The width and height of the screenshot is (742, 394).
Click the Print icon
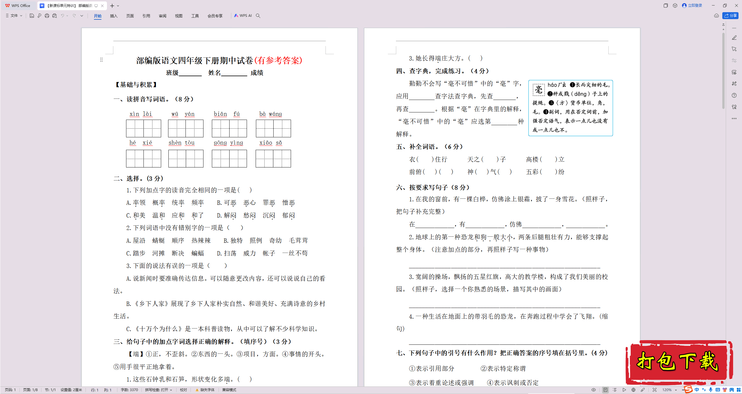(47, 16)
